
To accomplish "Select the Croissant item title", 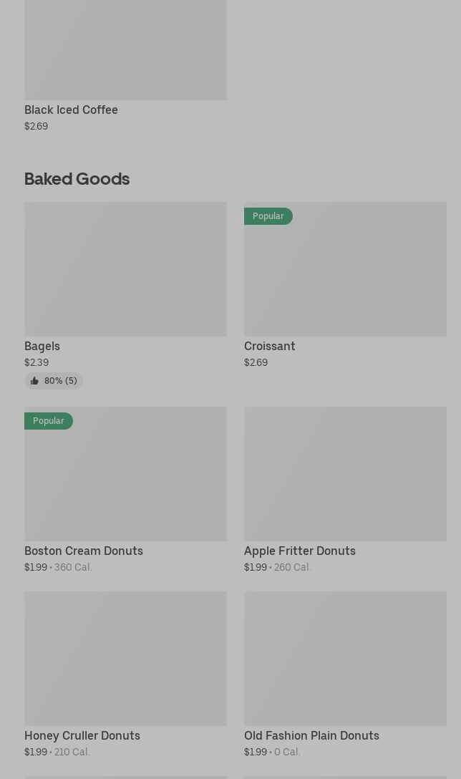I will coord(269,346).
